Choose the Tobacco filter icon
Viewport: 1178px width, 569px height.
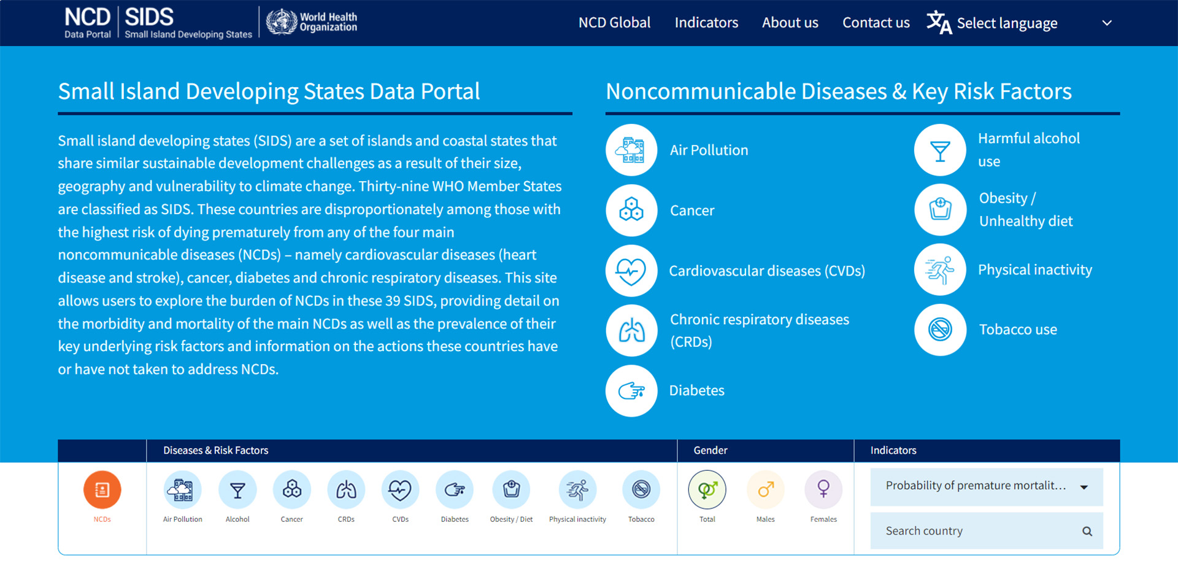click(x=641, y=490)
